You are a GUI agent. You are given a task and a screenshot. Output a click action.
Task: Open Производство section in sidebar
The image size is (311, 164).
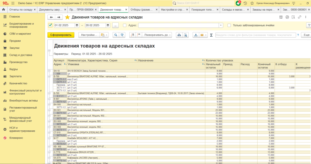coord(19,62)
